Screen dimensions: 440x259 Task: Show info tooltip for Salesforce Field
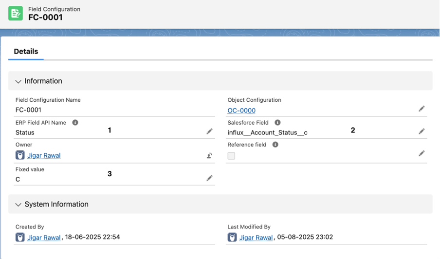coord(277,122)
